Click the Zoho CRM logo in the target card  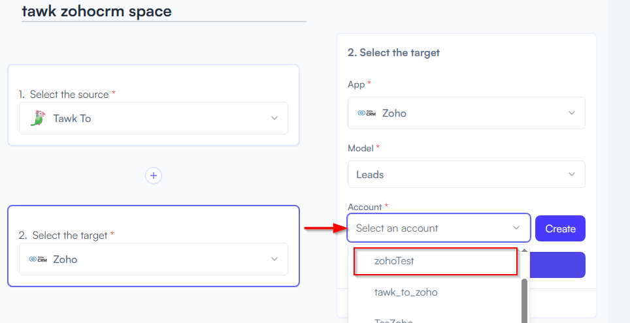tap(38, 259)
